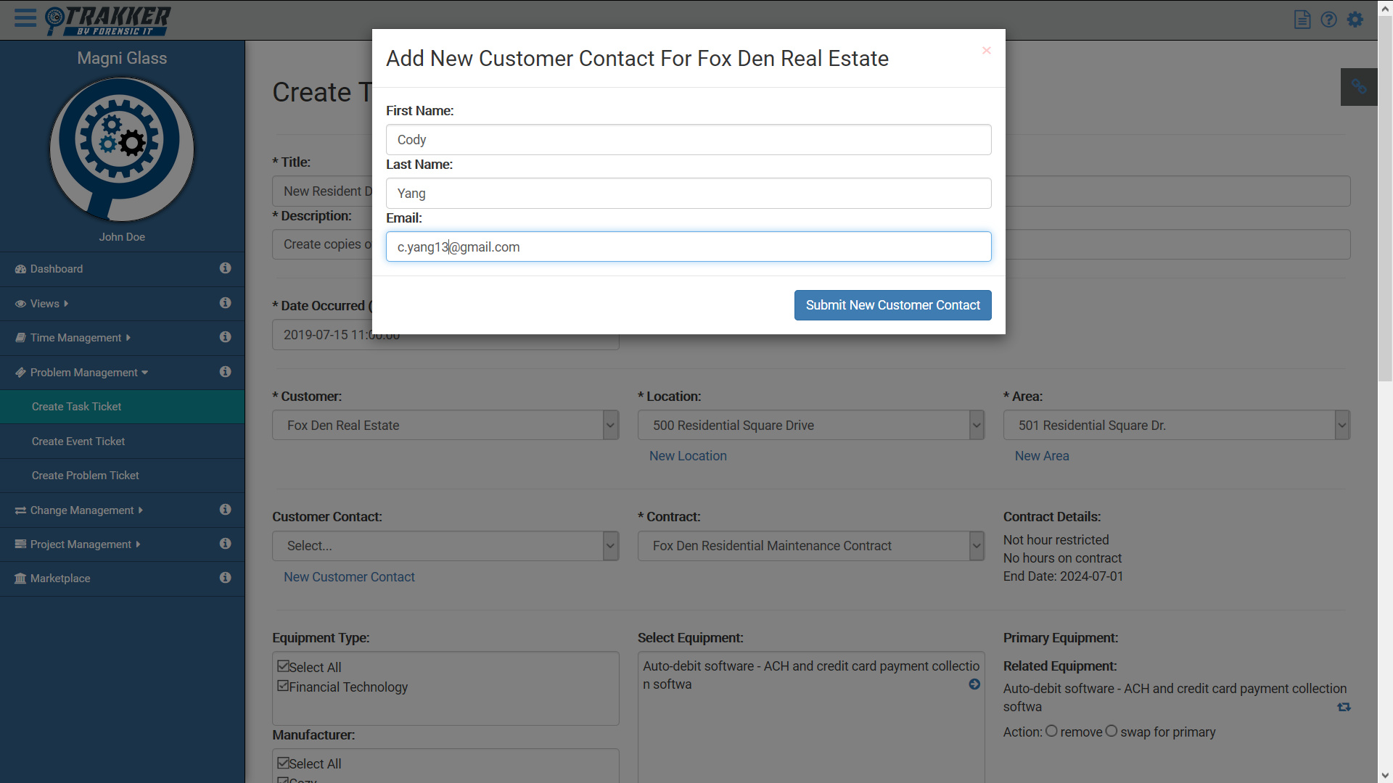The height and width of the screenshot is (783, 1393).
Task: Click the hamburger menu icon
Action: [x=25, y=18]
